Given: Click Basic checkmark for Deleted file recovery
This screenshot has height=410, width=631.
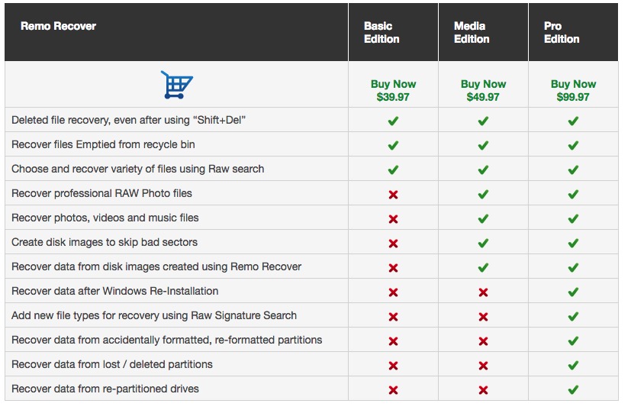Looking at the screenshot, I should pyautogui.click(x=393, y=121).
